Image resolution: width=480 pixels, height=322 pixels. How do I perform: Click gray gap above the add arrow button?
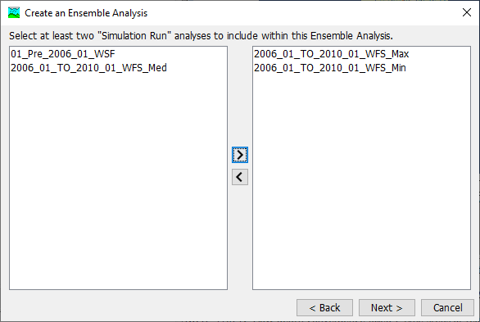tap(240, 97)
